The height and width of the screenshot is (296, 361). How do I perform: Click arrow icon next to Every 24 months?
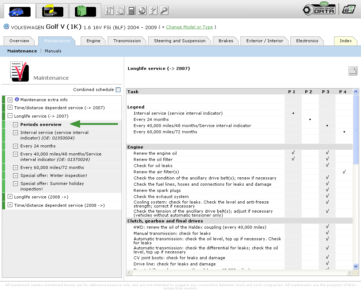[x=15, y=146]
